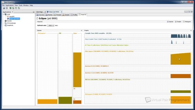Open the Threads tab
The width and height of the screenshot is (195, 110).
(x=58, y=15)
